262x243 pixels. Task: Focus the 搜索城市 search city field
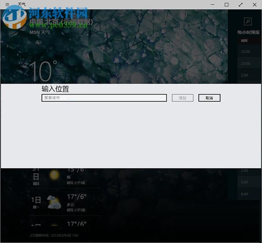point(104,98)
